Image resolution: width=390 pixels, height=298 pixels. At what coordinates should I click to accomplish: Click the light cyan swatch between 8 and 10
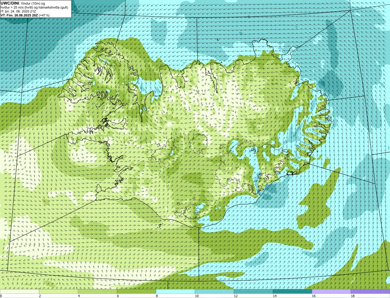point(175,292)
